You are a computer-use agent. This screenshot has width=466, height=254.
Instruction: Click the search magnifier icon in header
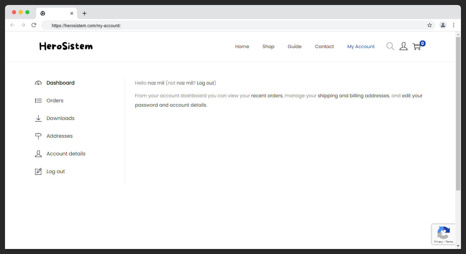(x=390, y=46)
